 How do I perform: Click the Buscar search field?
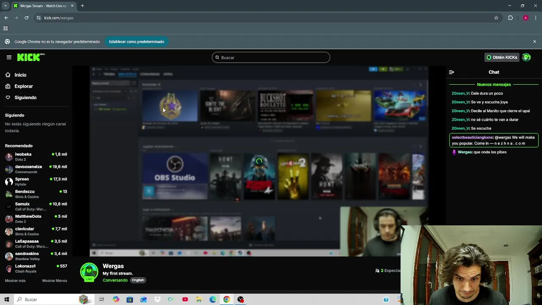[271, 58]
